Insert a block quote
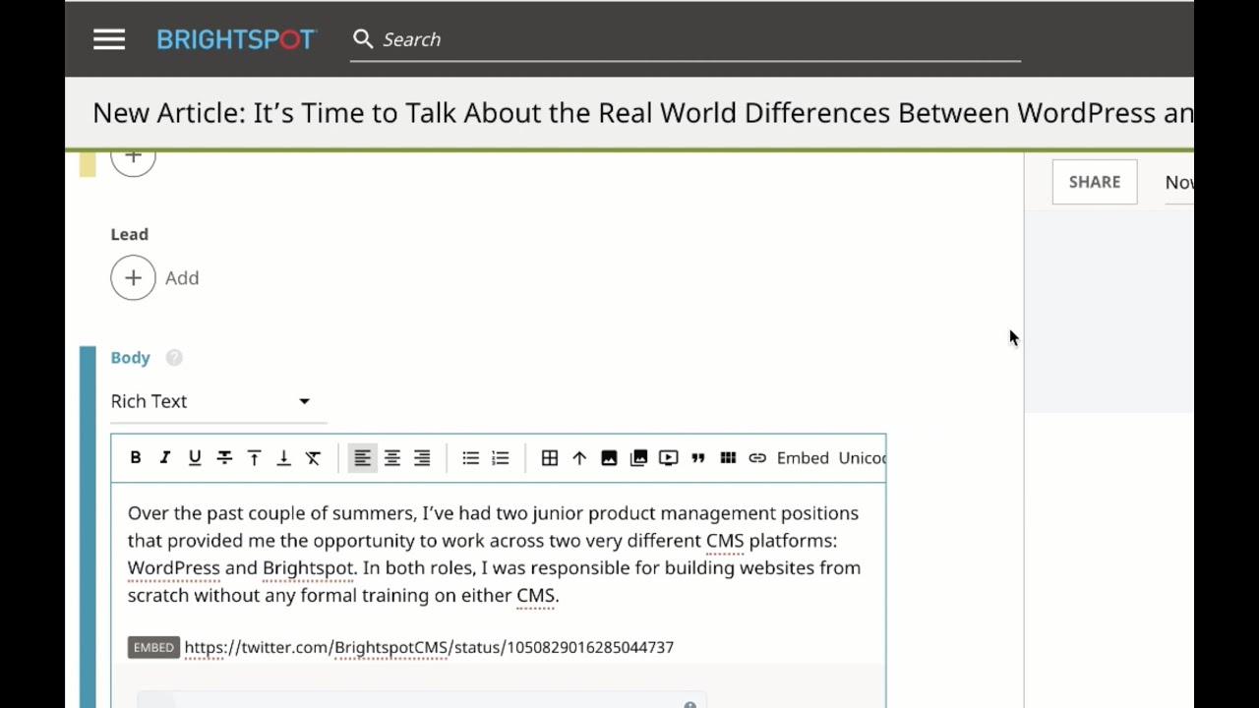Screen dimensions: 1259x708 (698, 458)
